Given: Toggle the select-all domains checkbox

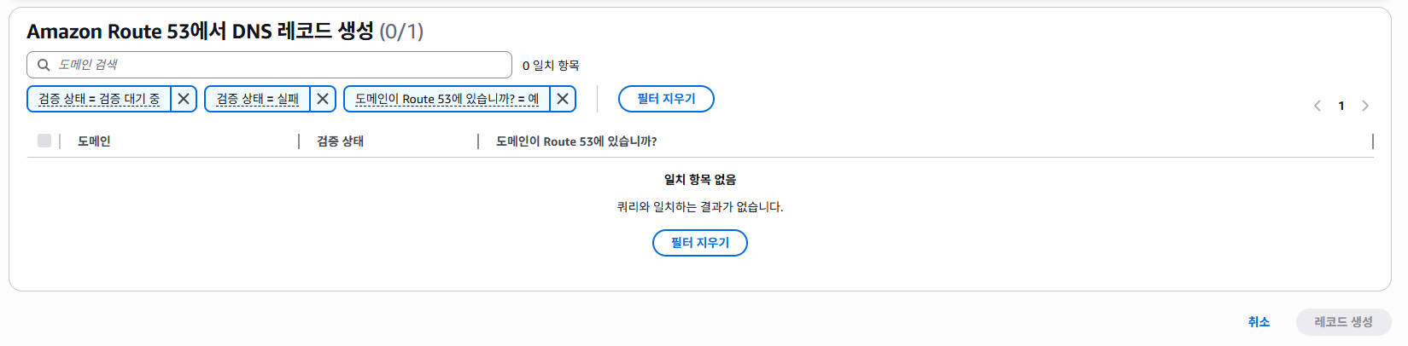Looking at the screenshot, I should pos(44,141).
